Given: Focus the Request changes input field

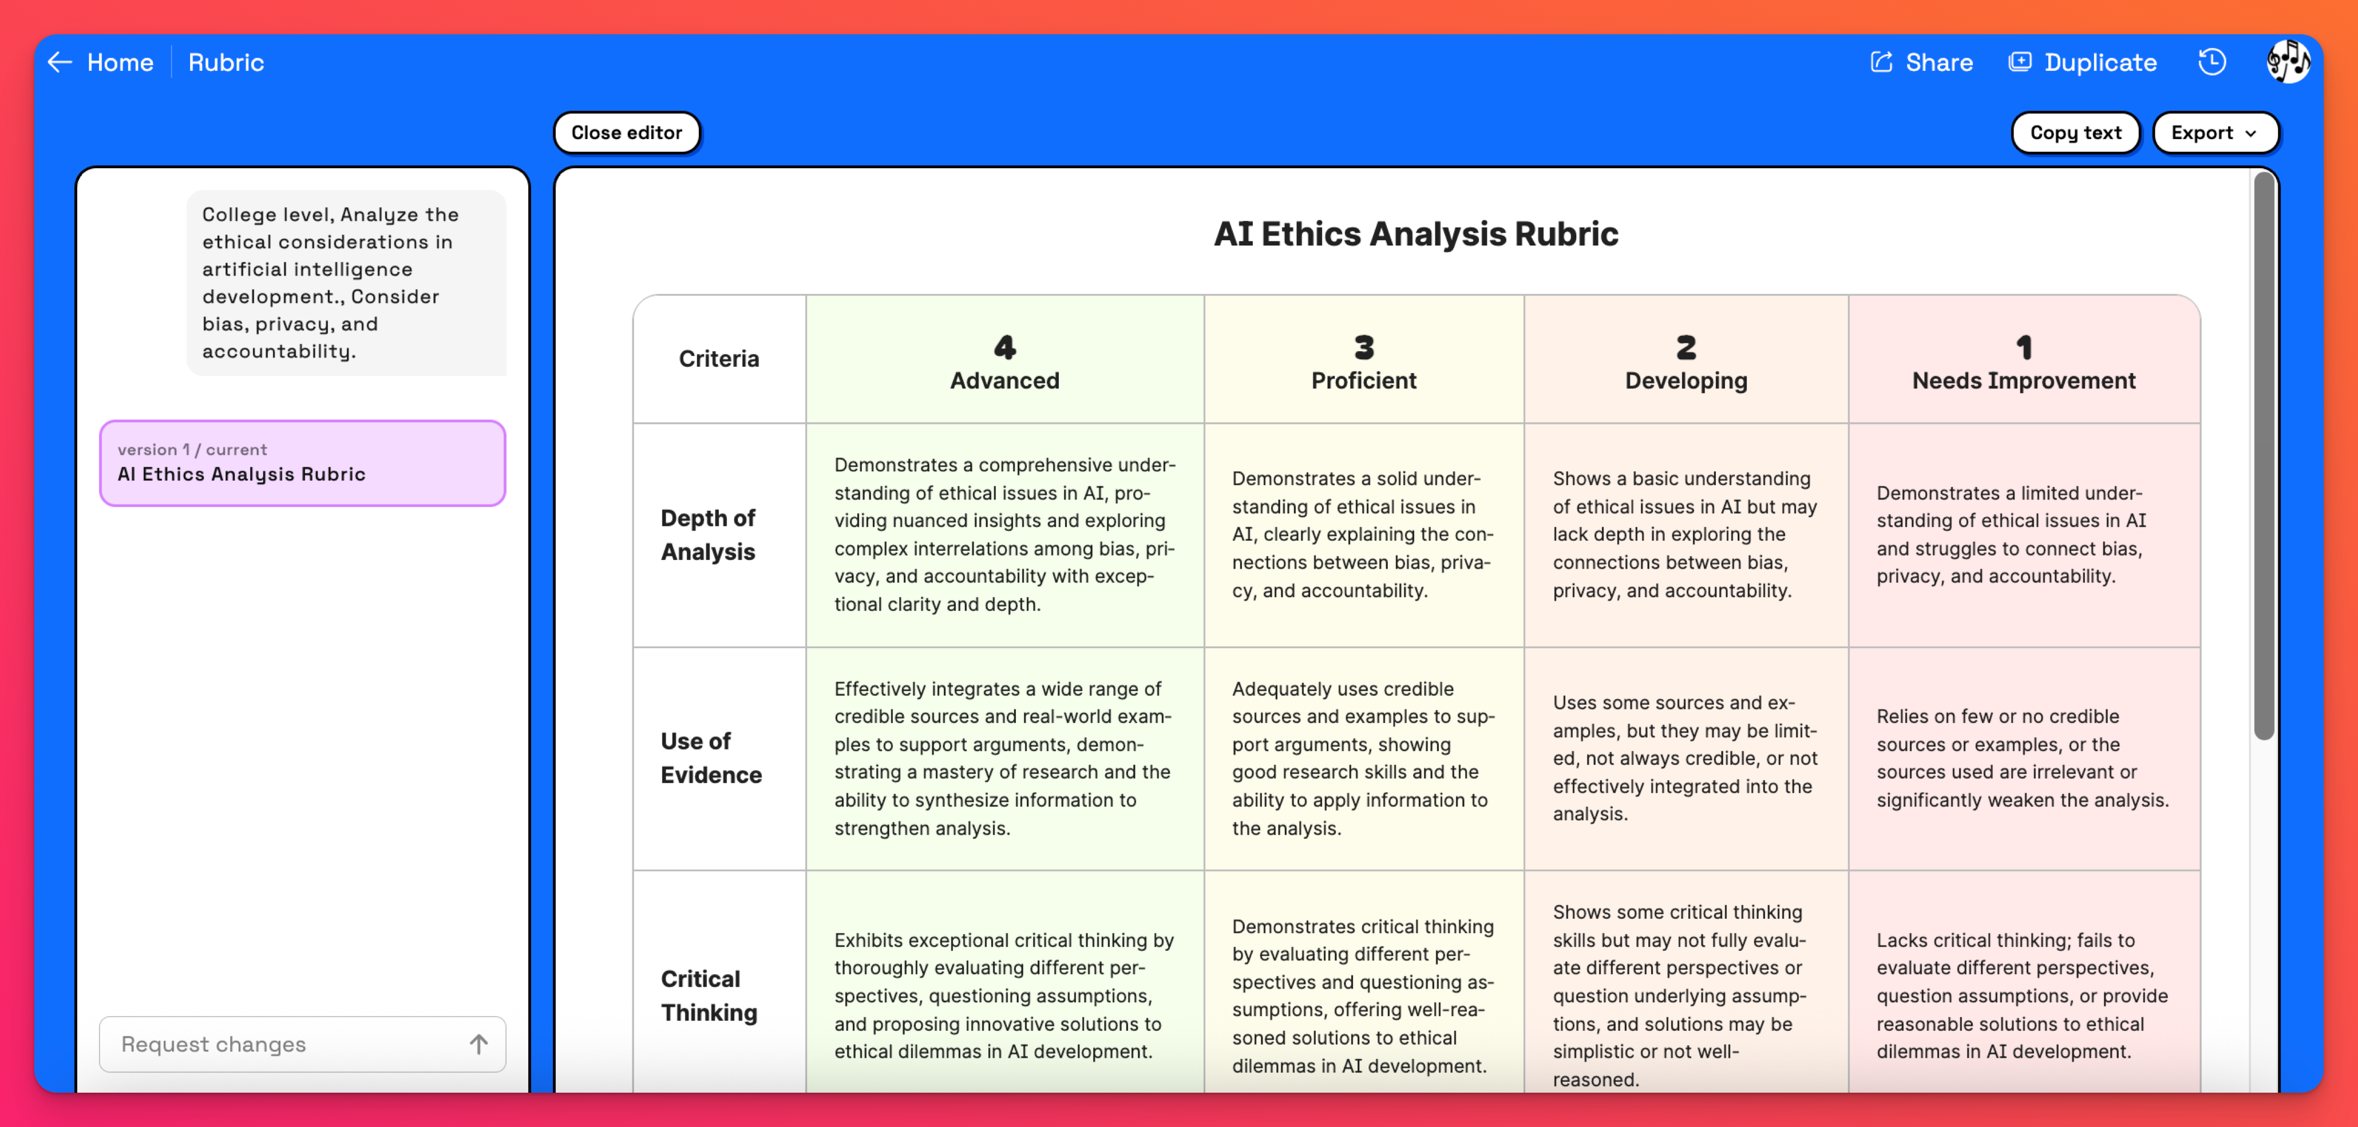Looking at the screenshot, I should [x=284, y=1043].
